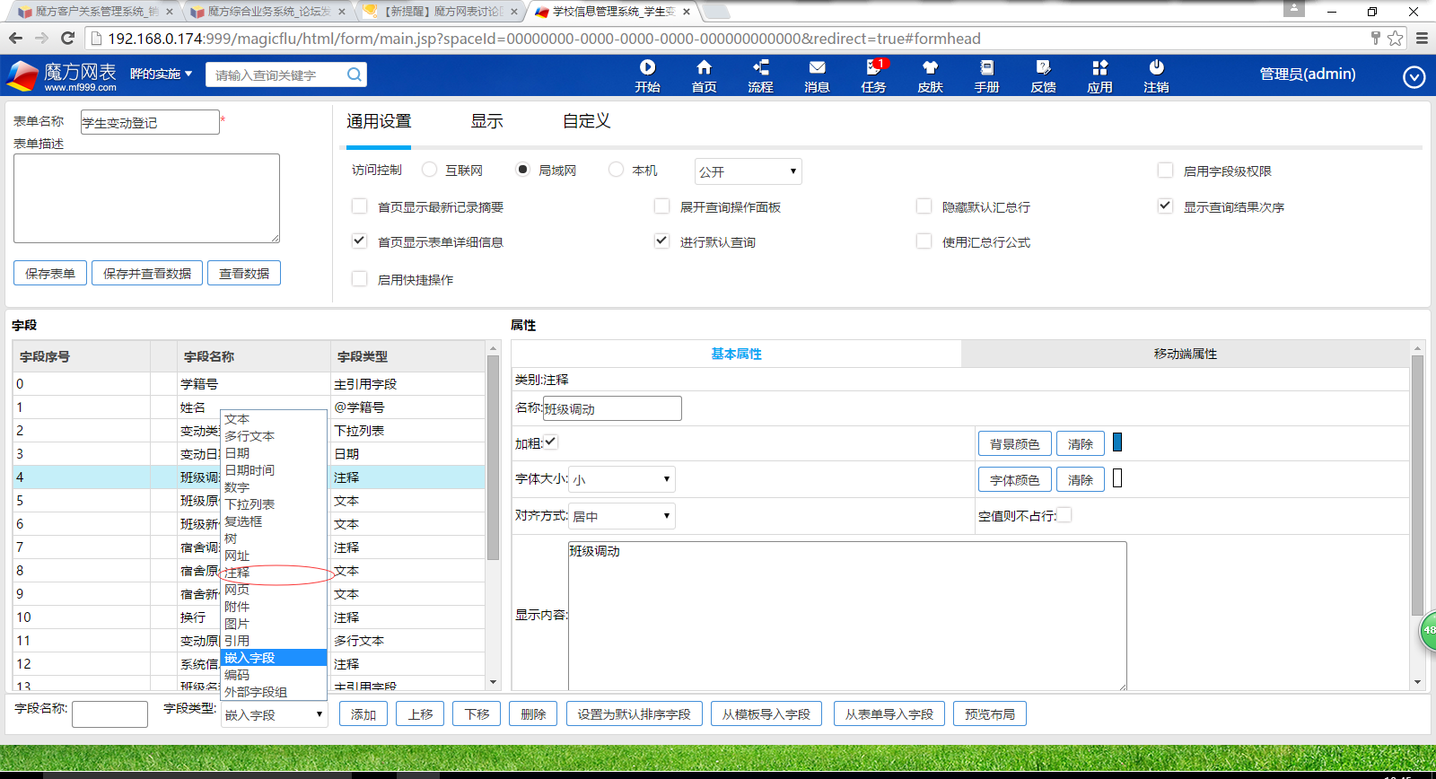Screen dimensions: 1436x779
Task: Click the blue background color swatch
Action: pos(1117,442)
